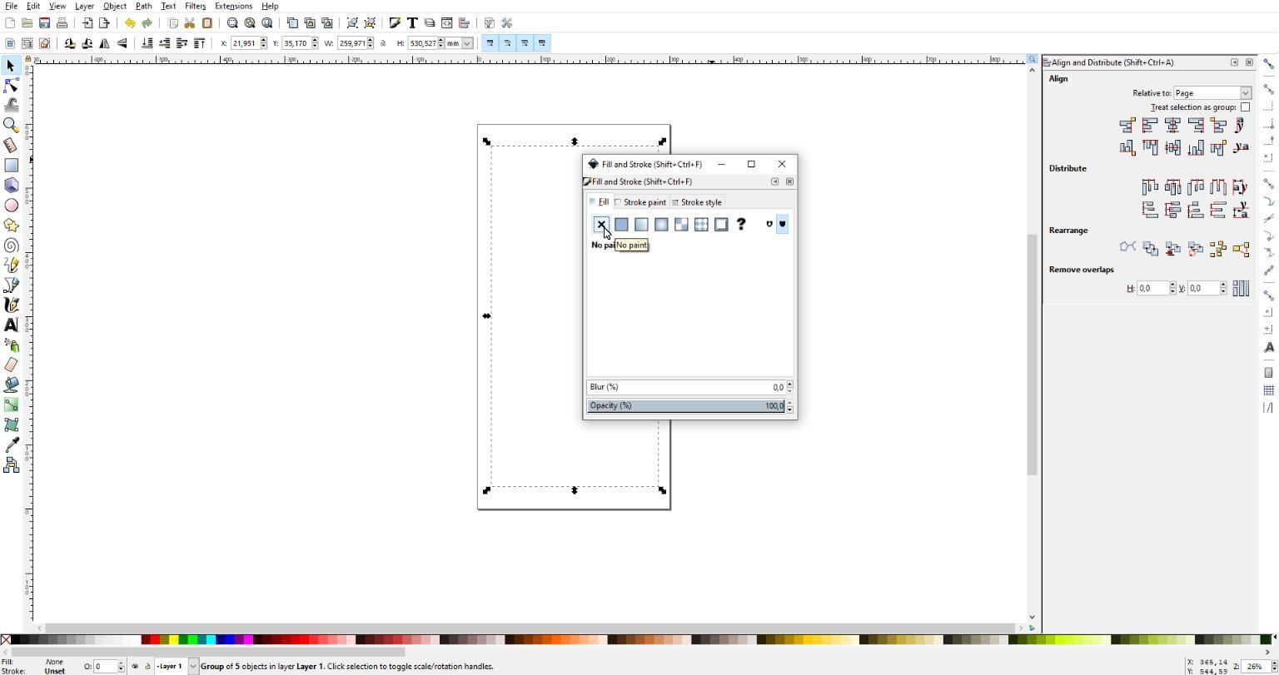Increase horizontal overlap H stepper
The image size is (1279, 675).
1172,285
